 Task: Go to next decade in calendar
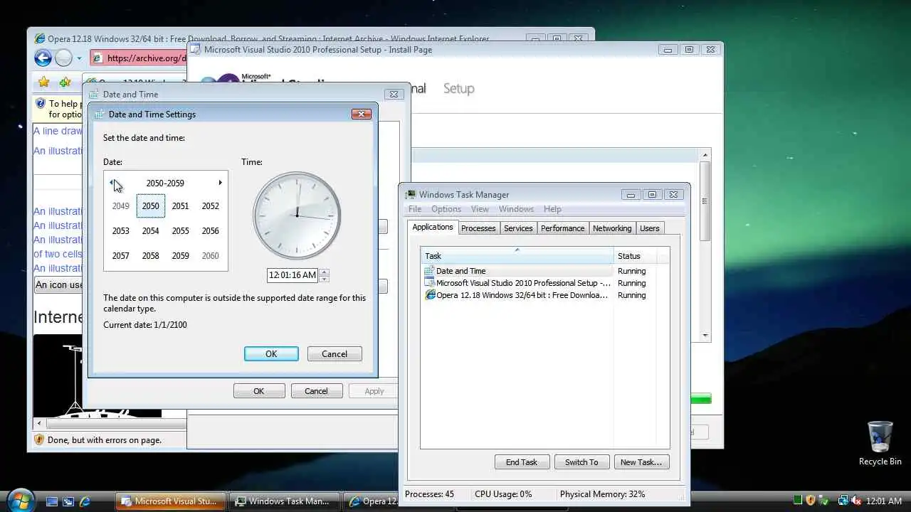click(x=220, y=183)
